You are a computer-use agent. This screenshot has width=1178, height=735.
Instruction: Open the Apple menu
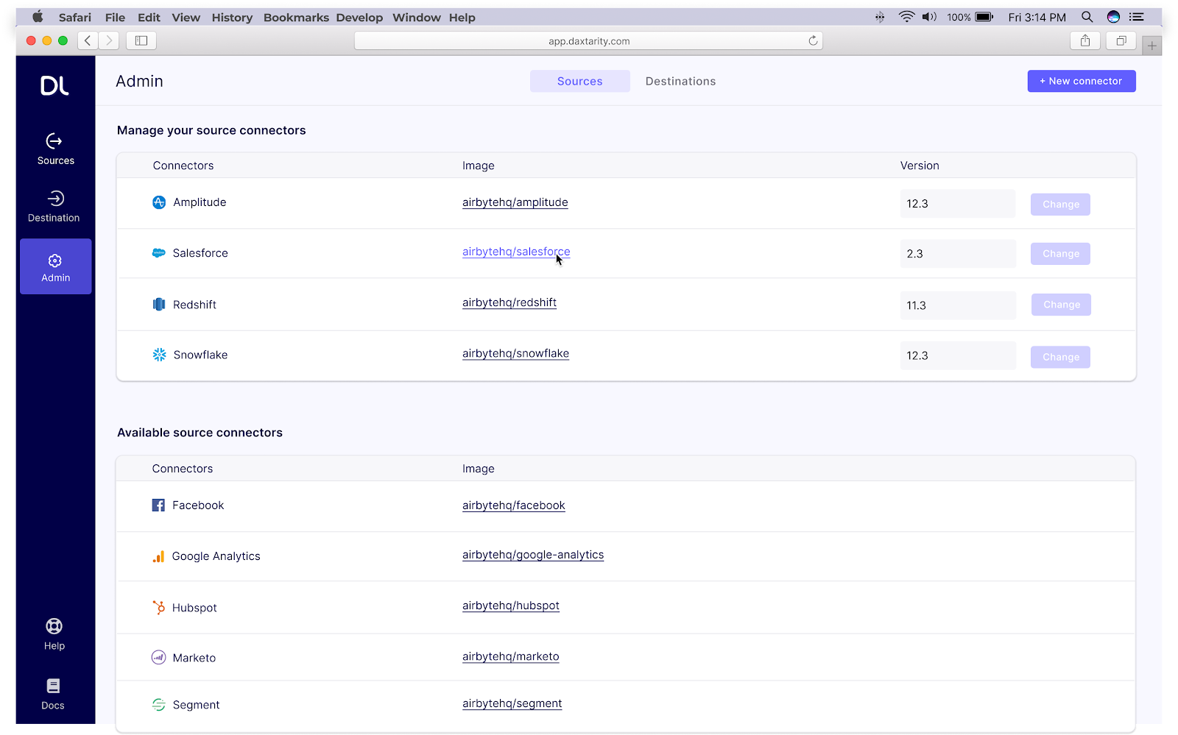tap(38, 17)
